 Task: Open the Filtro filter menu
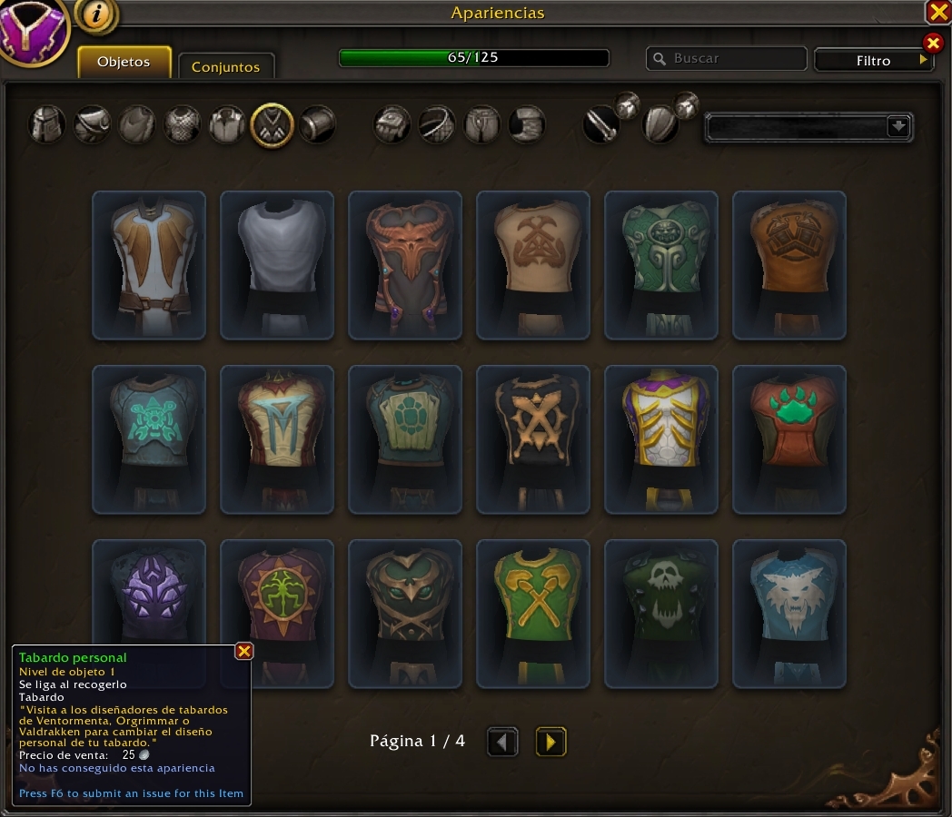pyautogui.click(x=873, y=60)
